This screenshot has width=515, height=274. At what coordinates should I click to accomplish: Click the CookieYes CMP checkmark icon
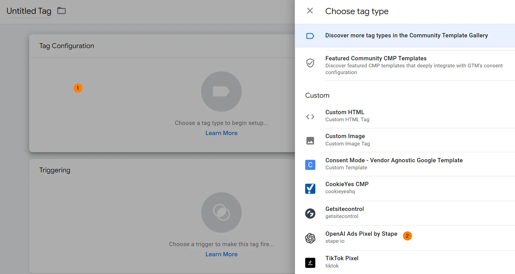click(x=310, y=189)
